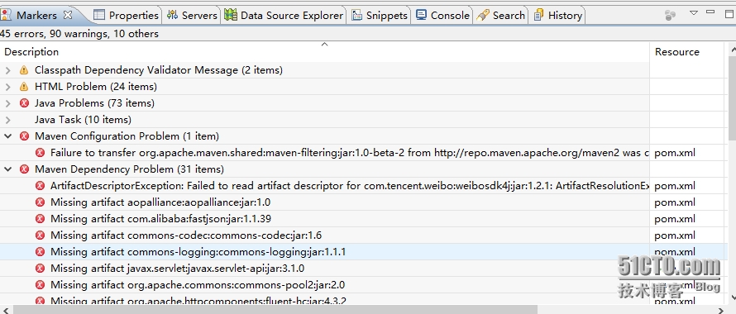736x314 pixels.
Task: Click error icon on aopalliance row
Action: click(41, 202)
